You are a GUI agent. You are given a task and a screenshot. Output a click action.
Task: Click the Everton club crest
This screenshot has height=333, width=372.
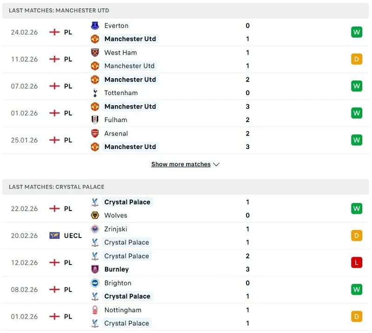coord(95,26)
